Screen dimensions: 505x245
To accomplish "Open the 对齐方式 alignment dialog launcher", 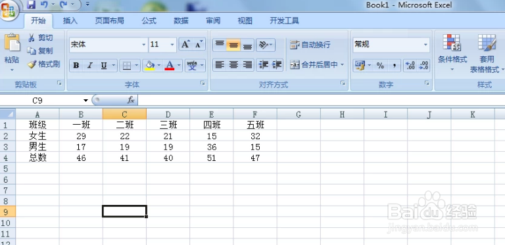I will pos(343,83).
